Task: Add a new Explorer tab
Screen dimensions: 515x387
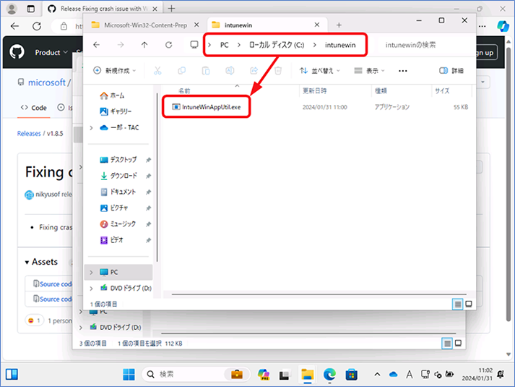Action: [x=339, y=25]
